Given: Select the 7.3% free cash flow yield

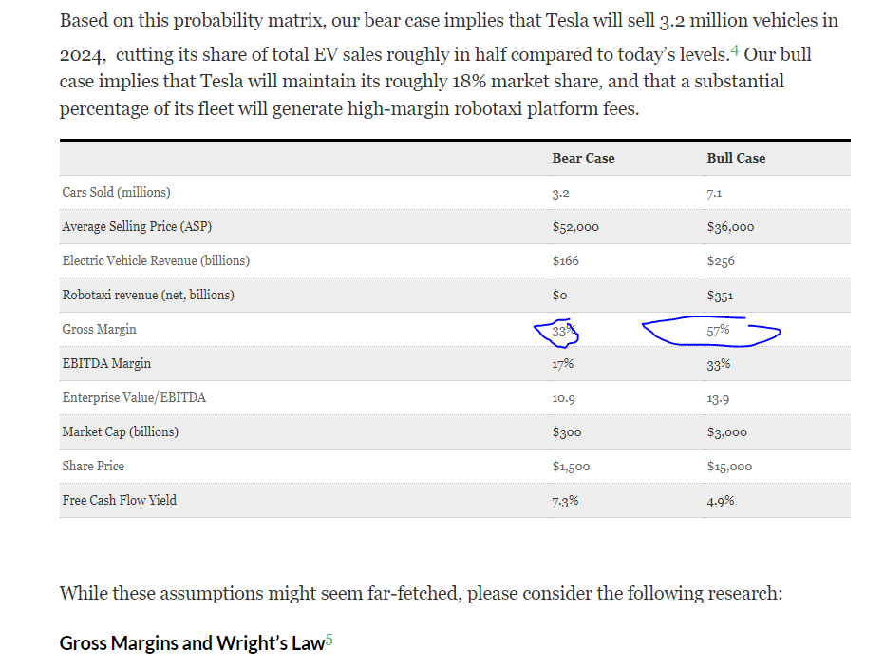Looking at the screenshot, I should [x=565, y=501].
